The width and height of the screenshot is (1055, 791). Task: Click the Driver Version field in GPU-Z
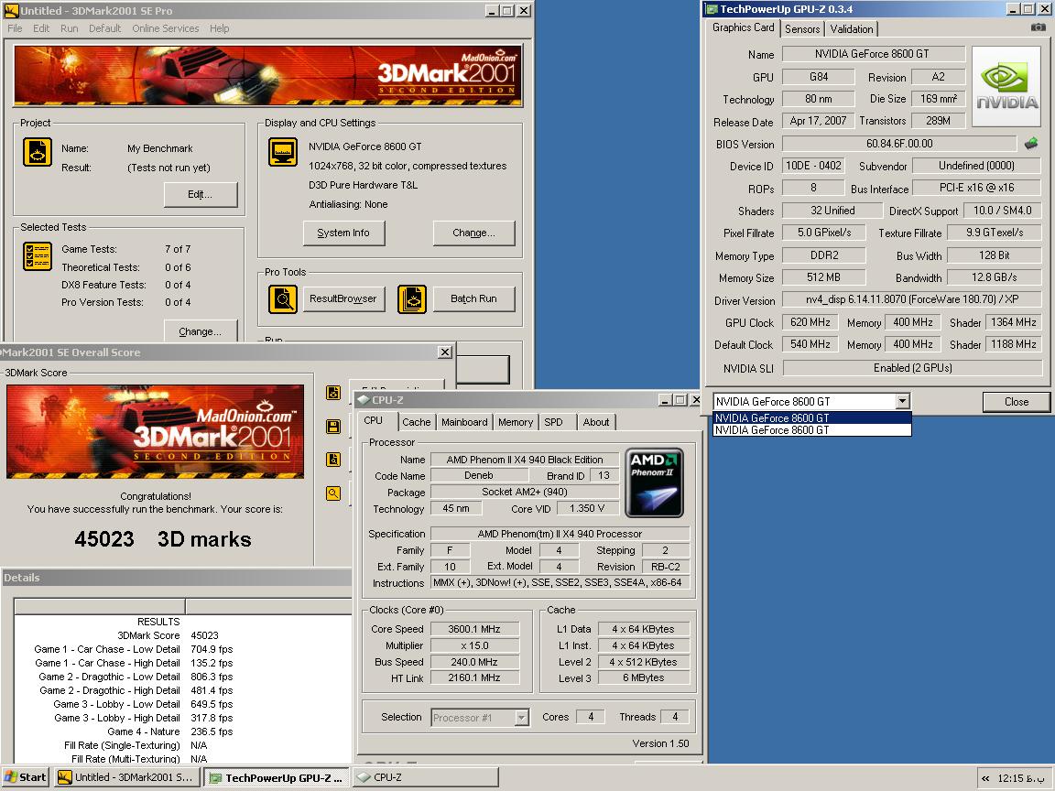(x=912, y=299)
